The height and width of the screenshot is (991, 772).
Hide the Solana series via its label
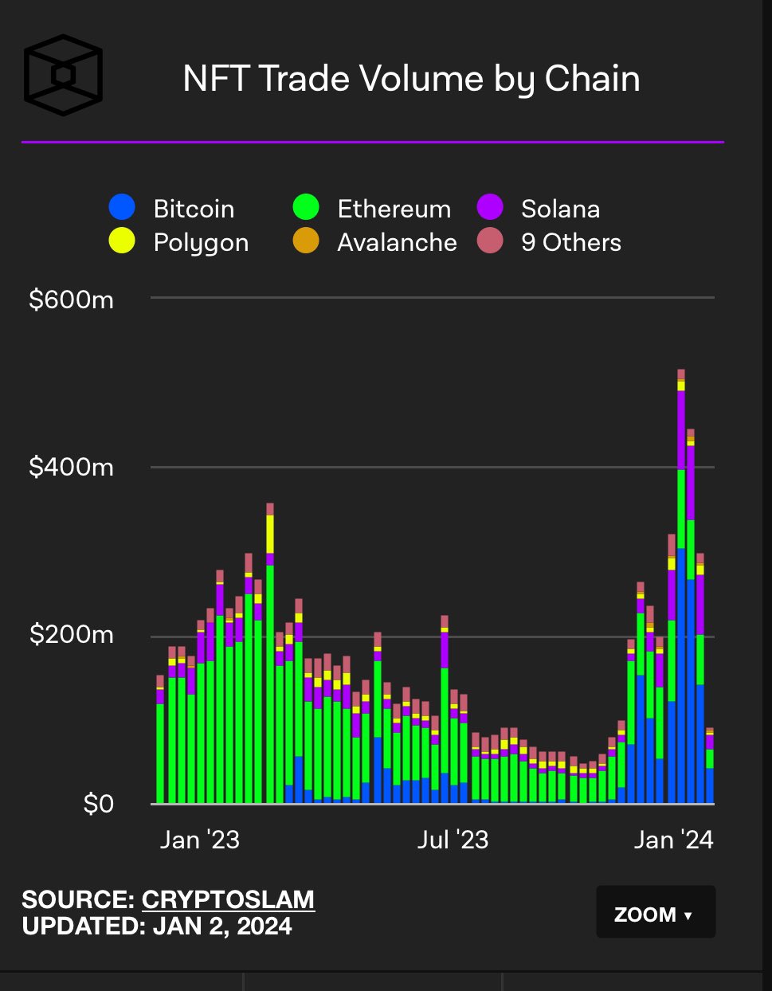point(560,209)
